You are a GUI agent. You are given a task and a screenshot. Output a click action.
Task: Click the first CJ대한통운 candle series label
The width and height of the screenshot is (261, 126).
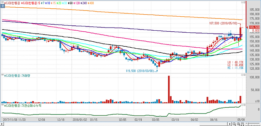click(x=12, y=3)
